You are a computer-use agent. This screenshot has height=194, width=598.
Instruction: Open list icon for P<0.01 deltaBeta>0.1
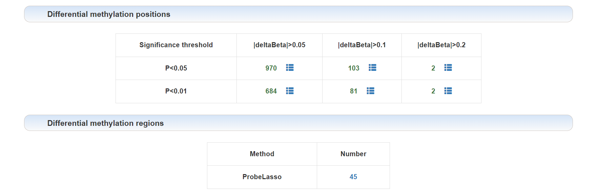coord(370,91)
